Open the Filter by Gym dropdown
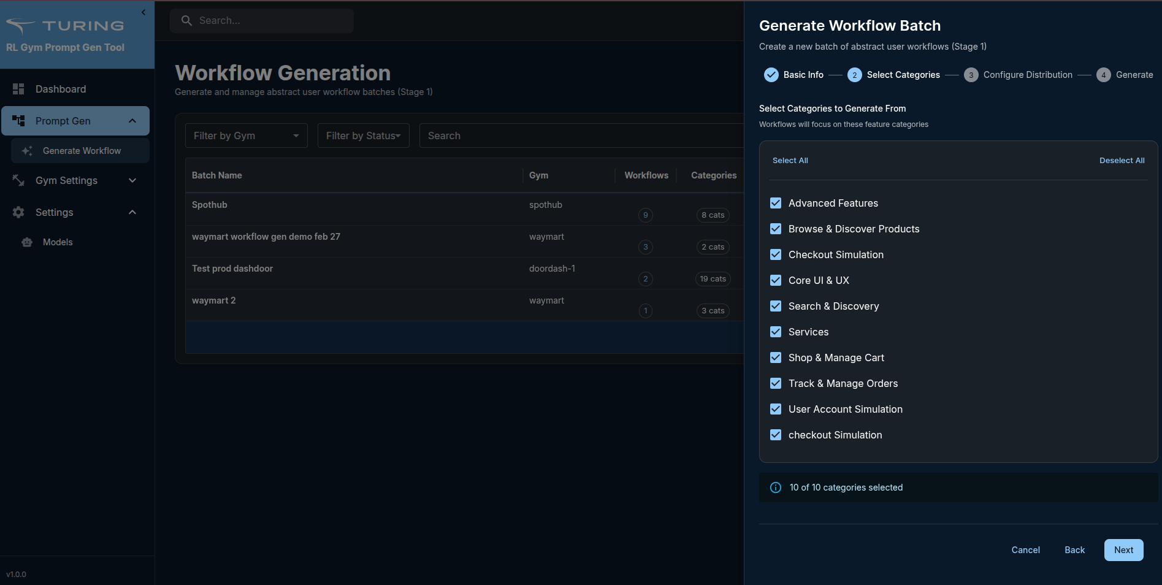Image resolution: width=1162 pixels, height=585 pixels. click(245, 136)
